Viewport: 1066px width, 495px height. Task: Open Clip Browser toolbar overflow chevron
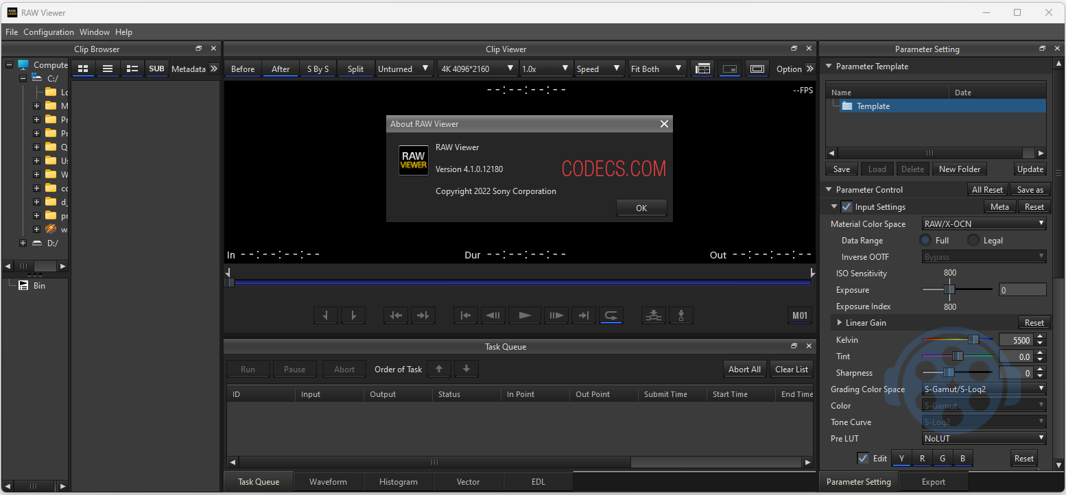point(213,69)
